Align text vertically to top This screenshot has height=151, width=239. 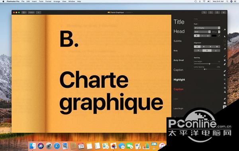click(x=198, y=50)
